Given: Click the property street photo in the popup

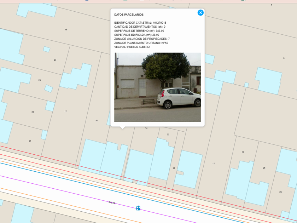Looking at the screenshot, I should click(157, 87).
